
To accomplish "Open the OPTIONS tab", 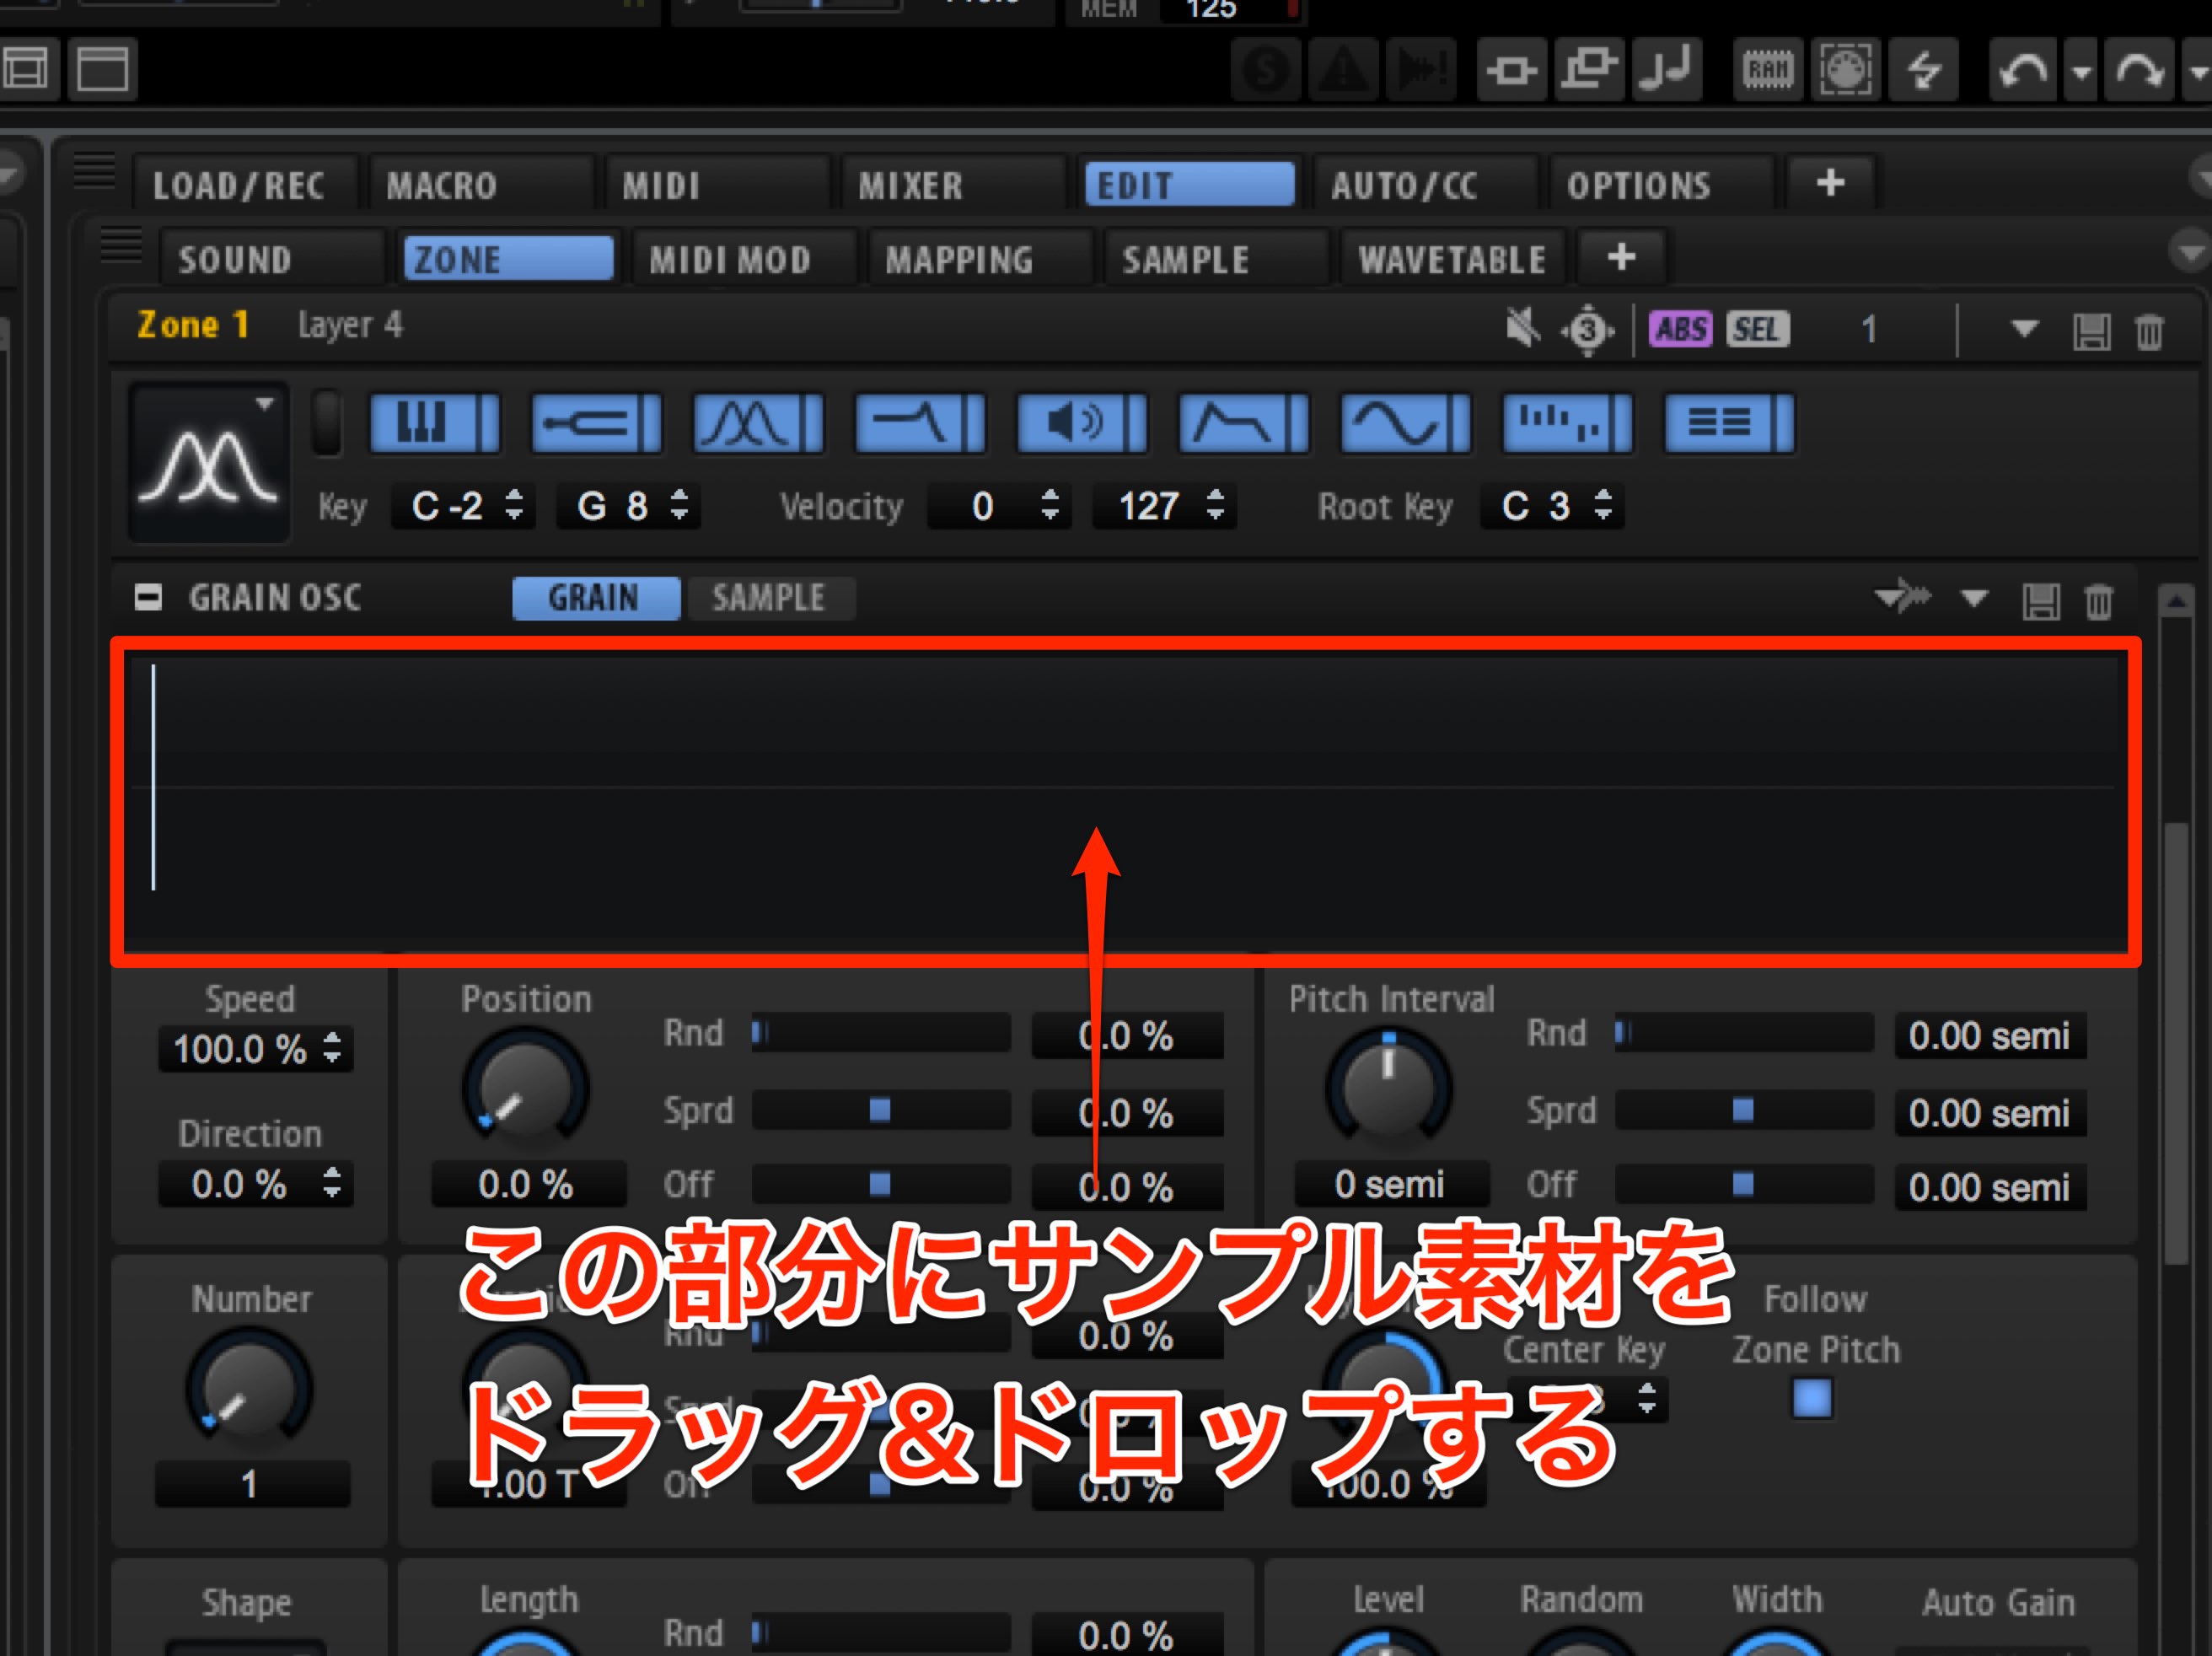I will click(x=1661, y=184).
